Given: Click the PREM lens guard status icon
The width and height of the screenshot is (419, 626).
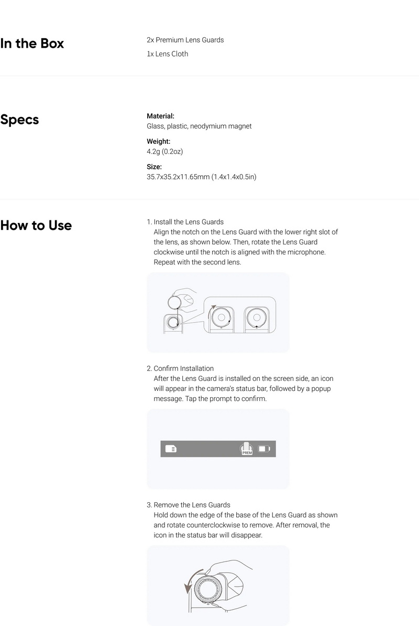Looking at the screenshot, I should click(247, 449).
